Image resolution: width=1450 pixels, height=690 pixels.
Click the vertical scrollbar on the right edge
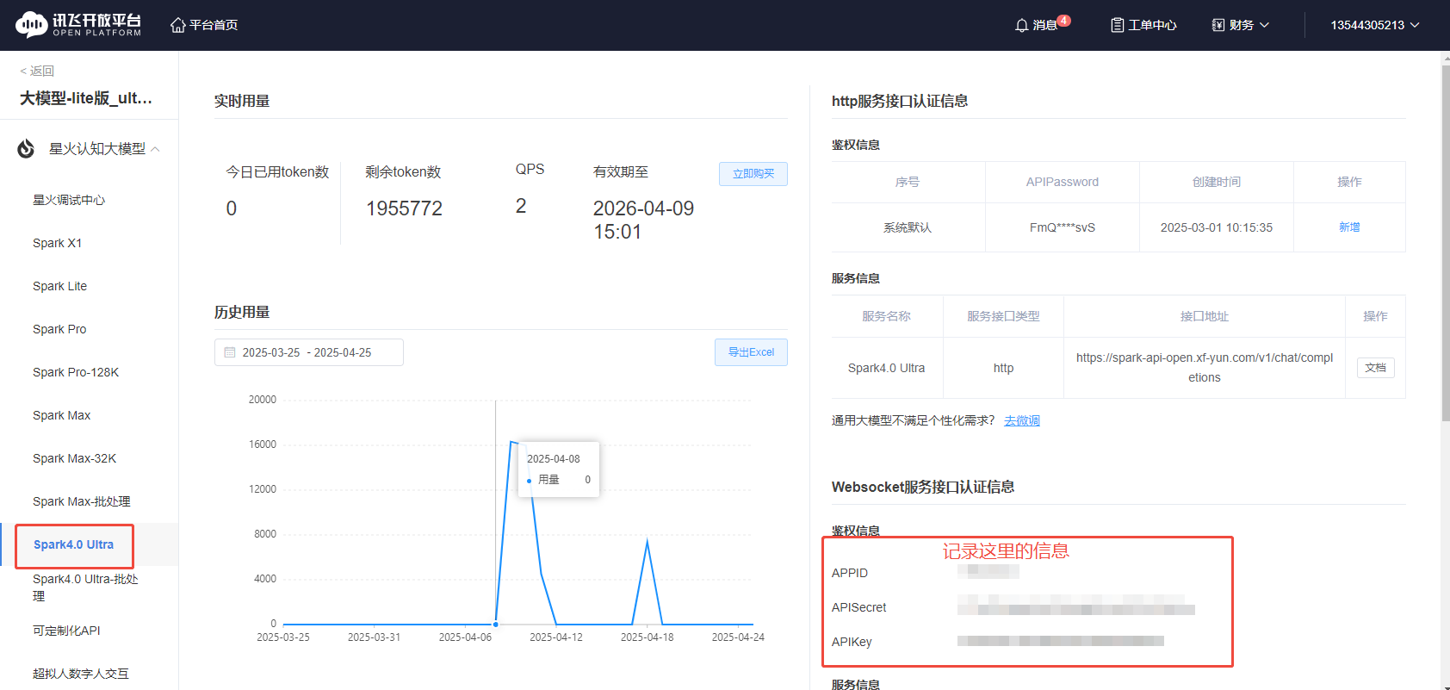1445,241
